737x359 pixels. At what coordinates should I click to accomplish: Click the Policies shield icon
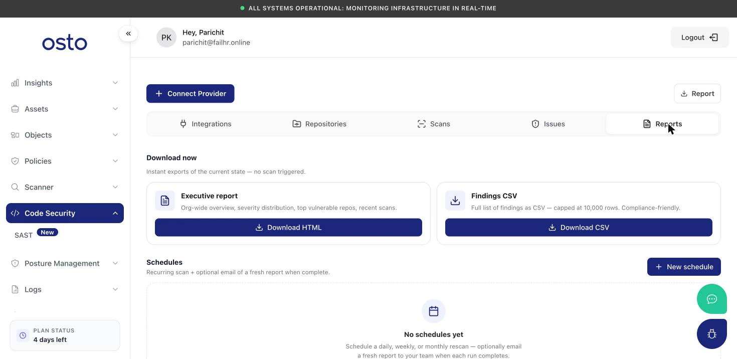[15, 161]
